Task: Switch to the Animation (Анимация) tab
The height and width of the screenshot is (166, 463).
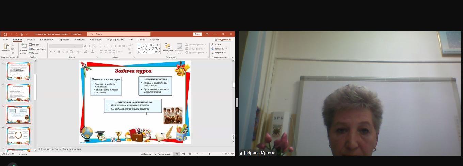Action: [x=79, y=40]
